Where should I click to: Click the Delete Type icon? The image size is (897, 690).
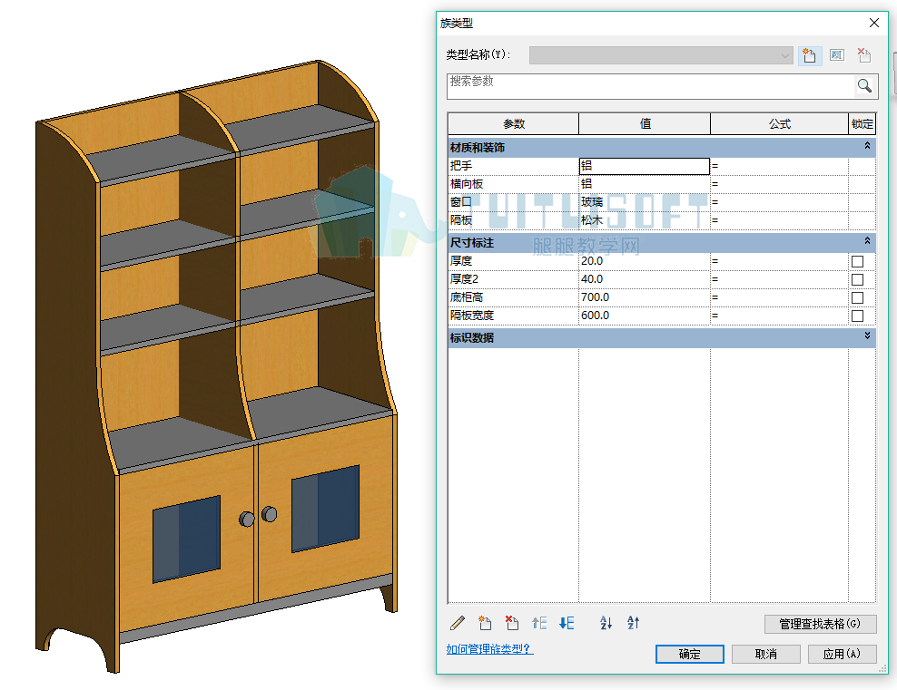[x=864, y=55]
